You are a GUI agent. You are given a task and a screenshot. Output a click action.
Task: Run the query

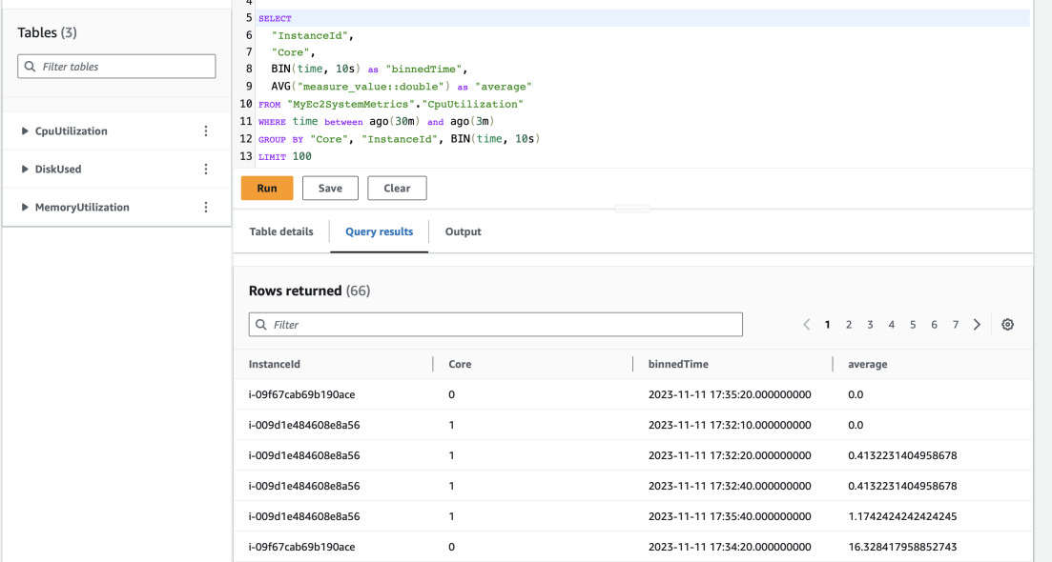(266, 188)
